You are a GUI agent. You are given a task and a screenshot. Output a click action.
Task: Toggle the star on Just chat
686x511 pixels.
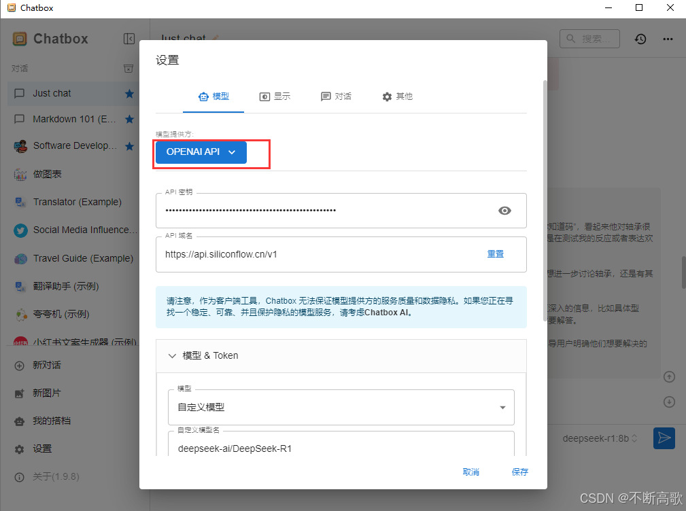pyautogui.click(x=129, y=94)
